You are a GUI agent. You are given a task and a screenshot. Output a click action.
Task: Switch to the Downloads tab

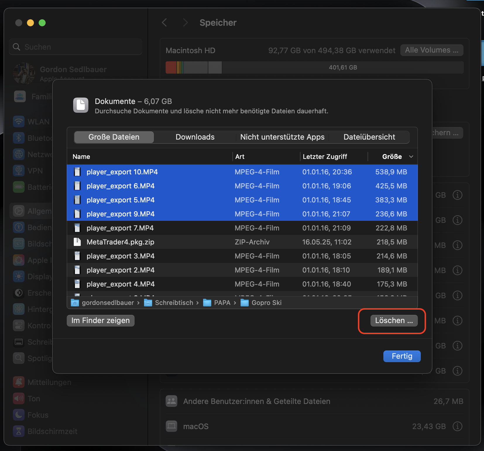[x=195, y=137]
